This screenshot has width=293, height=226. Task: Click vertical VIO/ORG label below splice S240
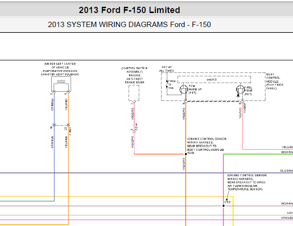[x=184, y=164]
